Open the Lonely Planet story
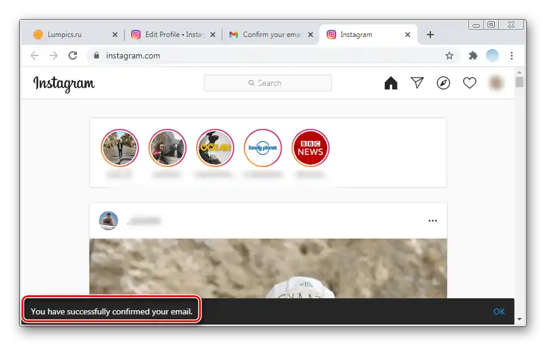 click(262, 148)
